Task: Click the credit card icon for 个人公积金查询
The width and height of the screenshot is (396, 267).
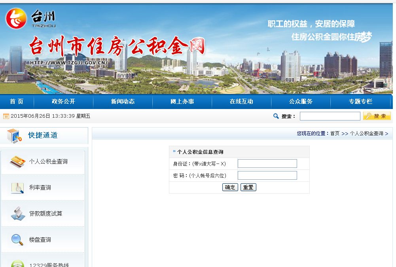Action: coord(17,161)
